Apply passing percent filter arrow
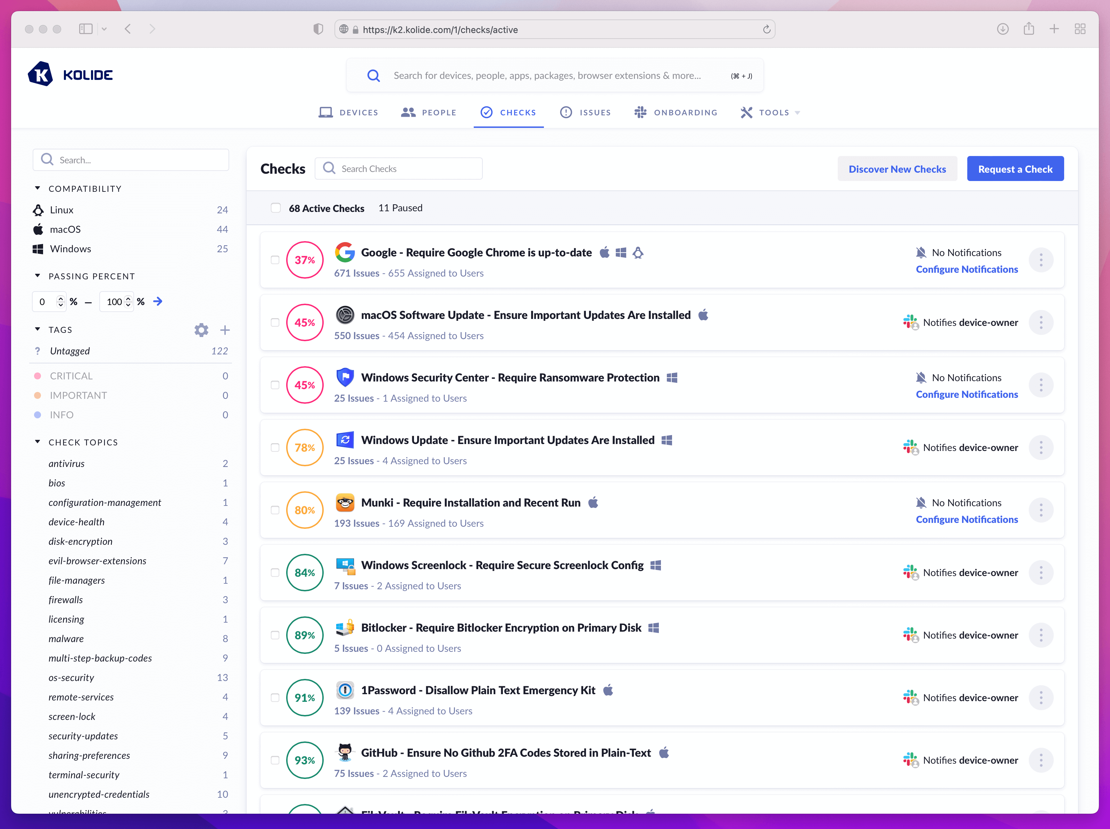Screen dimensions: 1110x829 pos(157,301)
